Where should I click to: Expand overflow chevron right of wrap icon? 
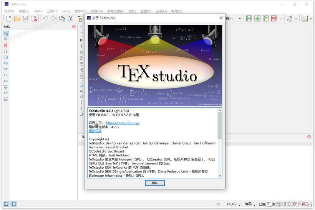pos(296,19)
